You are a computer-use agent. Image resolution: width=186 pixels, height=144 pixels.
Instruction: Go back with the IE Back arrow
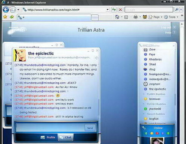pyautogui.click(x=6, y=10)
